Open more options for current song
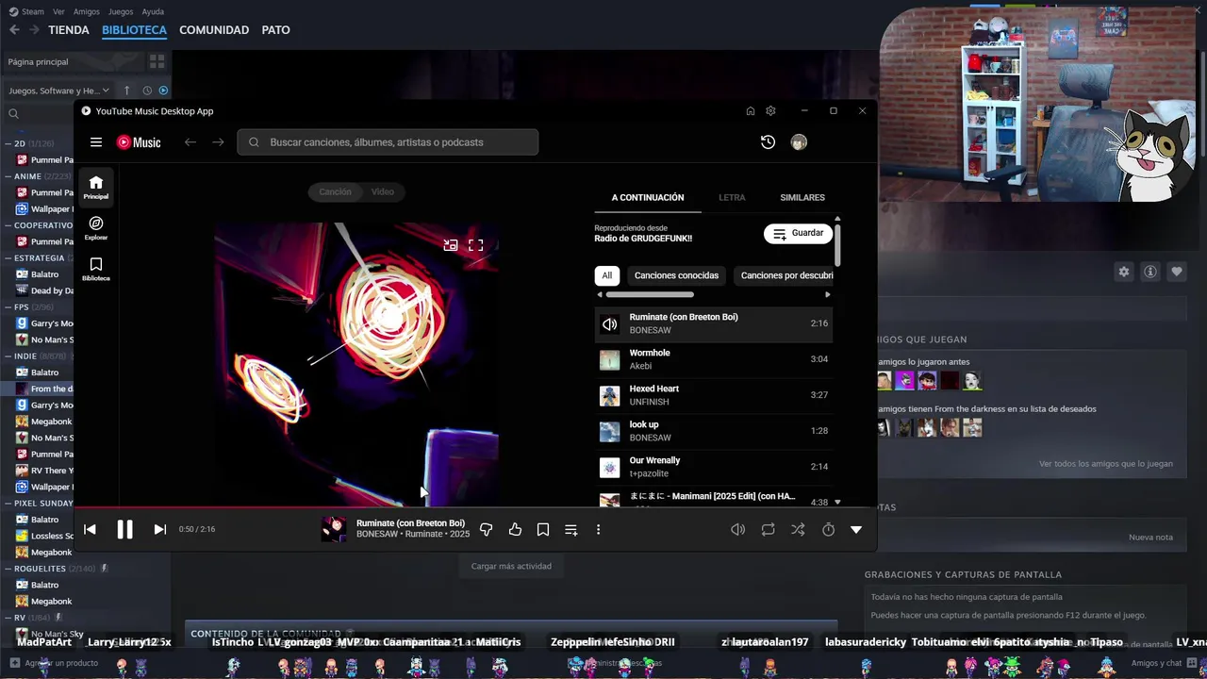Image resolution: width=1207 pixels, height=679 pixels. click(598, 530)
